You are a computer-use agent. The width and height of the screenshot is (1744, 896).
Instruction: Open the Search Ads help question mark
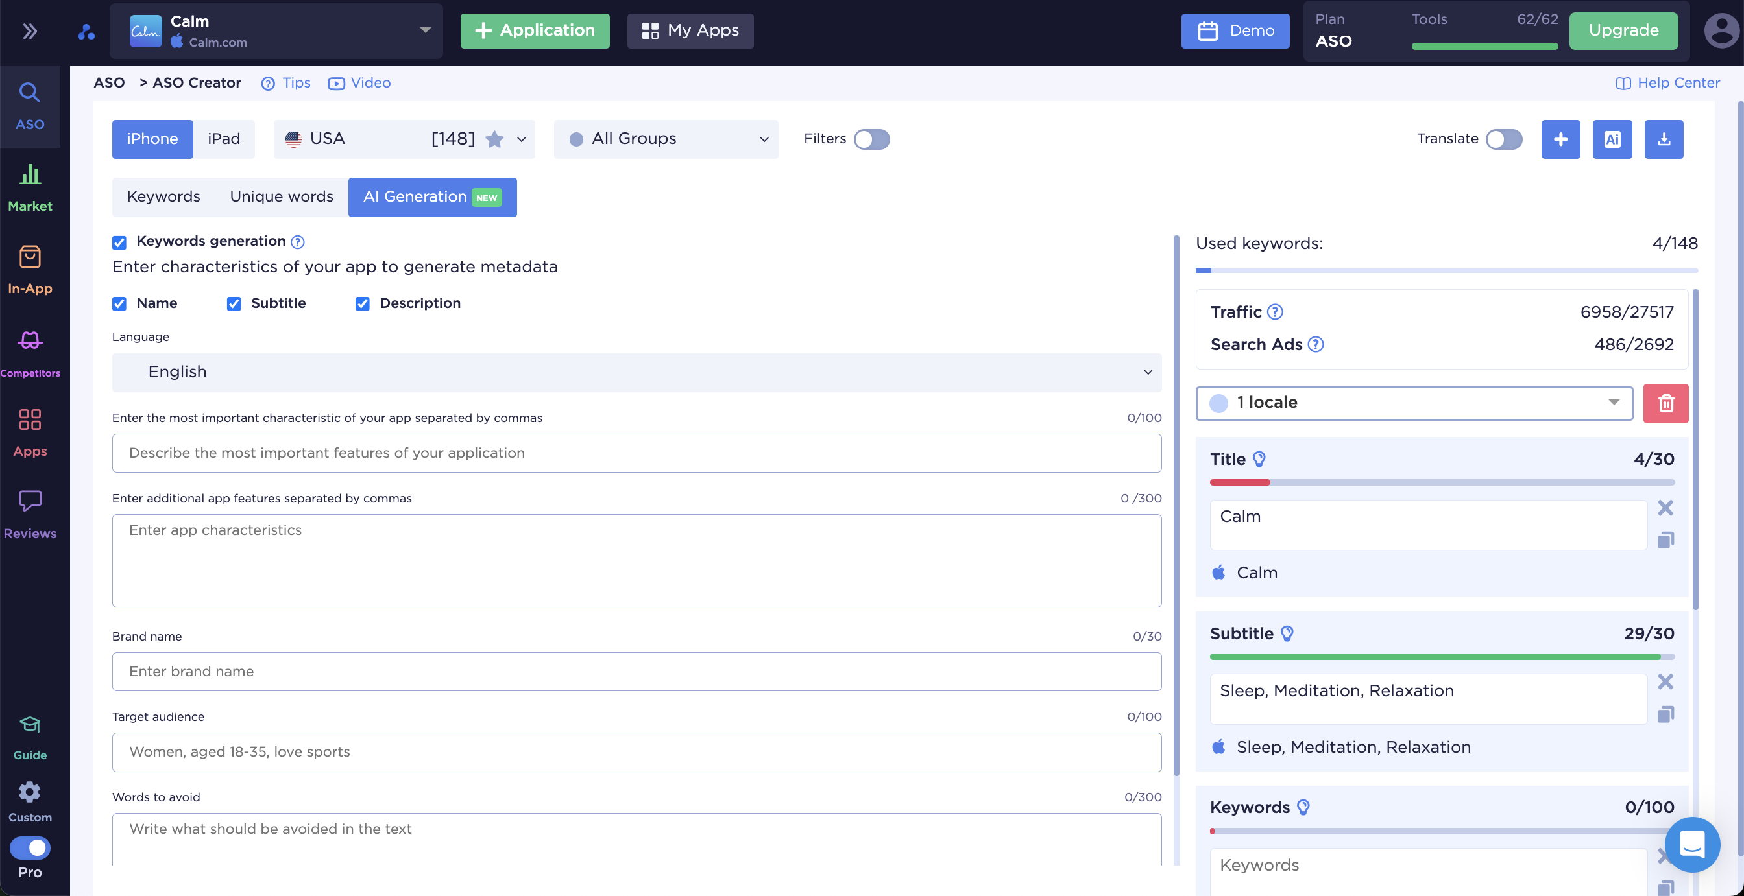click(1315, 344)
